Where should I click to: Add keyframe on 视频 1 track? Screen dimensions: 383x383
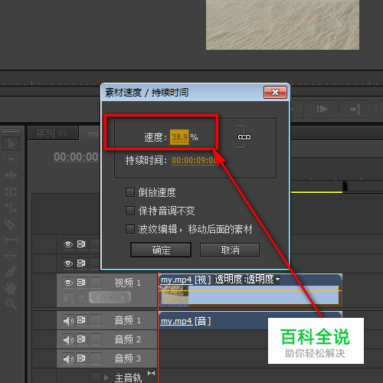pyautogui.click(x=110, y=297)
